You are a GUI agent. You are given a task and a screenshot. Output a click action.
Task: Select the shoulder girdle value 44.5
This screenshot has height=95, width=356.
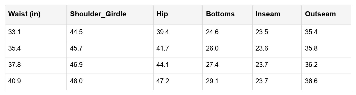(x=110, y=33)
